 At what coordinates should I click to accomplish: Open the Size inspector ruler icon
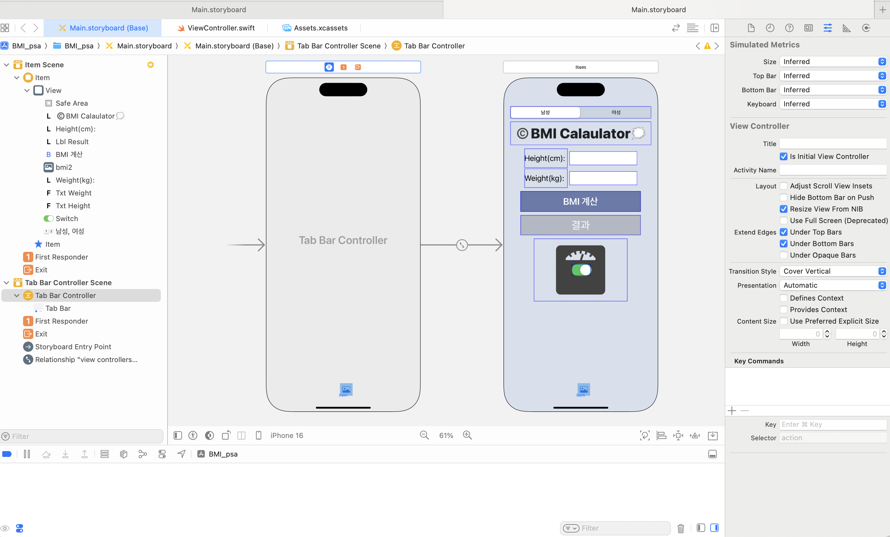846,28
